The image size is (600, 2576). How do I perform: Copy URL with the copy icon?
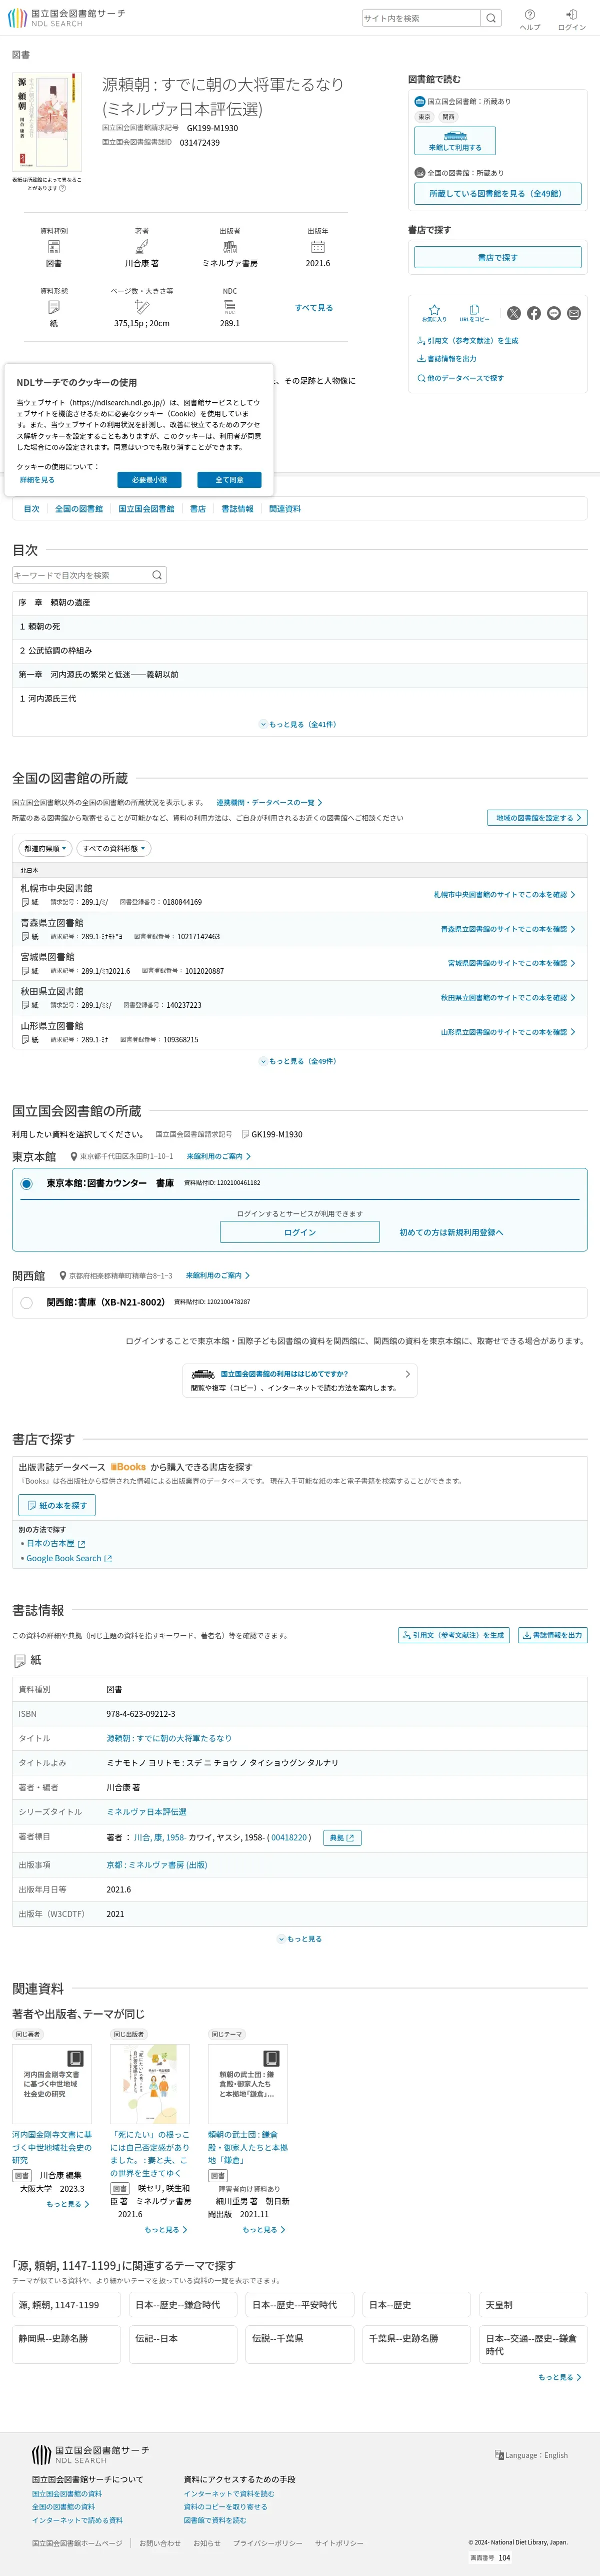click(474, 313)
